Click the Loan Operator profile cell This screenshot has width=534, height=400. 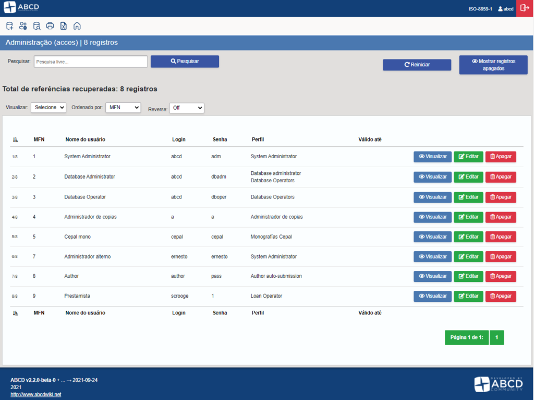click(x=266, y=296)
